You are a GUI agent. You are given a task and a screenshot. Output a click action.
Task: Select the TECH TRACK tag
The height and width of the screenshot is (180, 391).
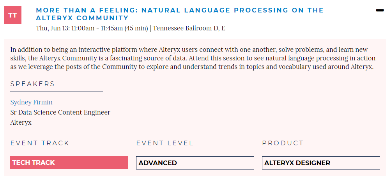pos(69,162)
